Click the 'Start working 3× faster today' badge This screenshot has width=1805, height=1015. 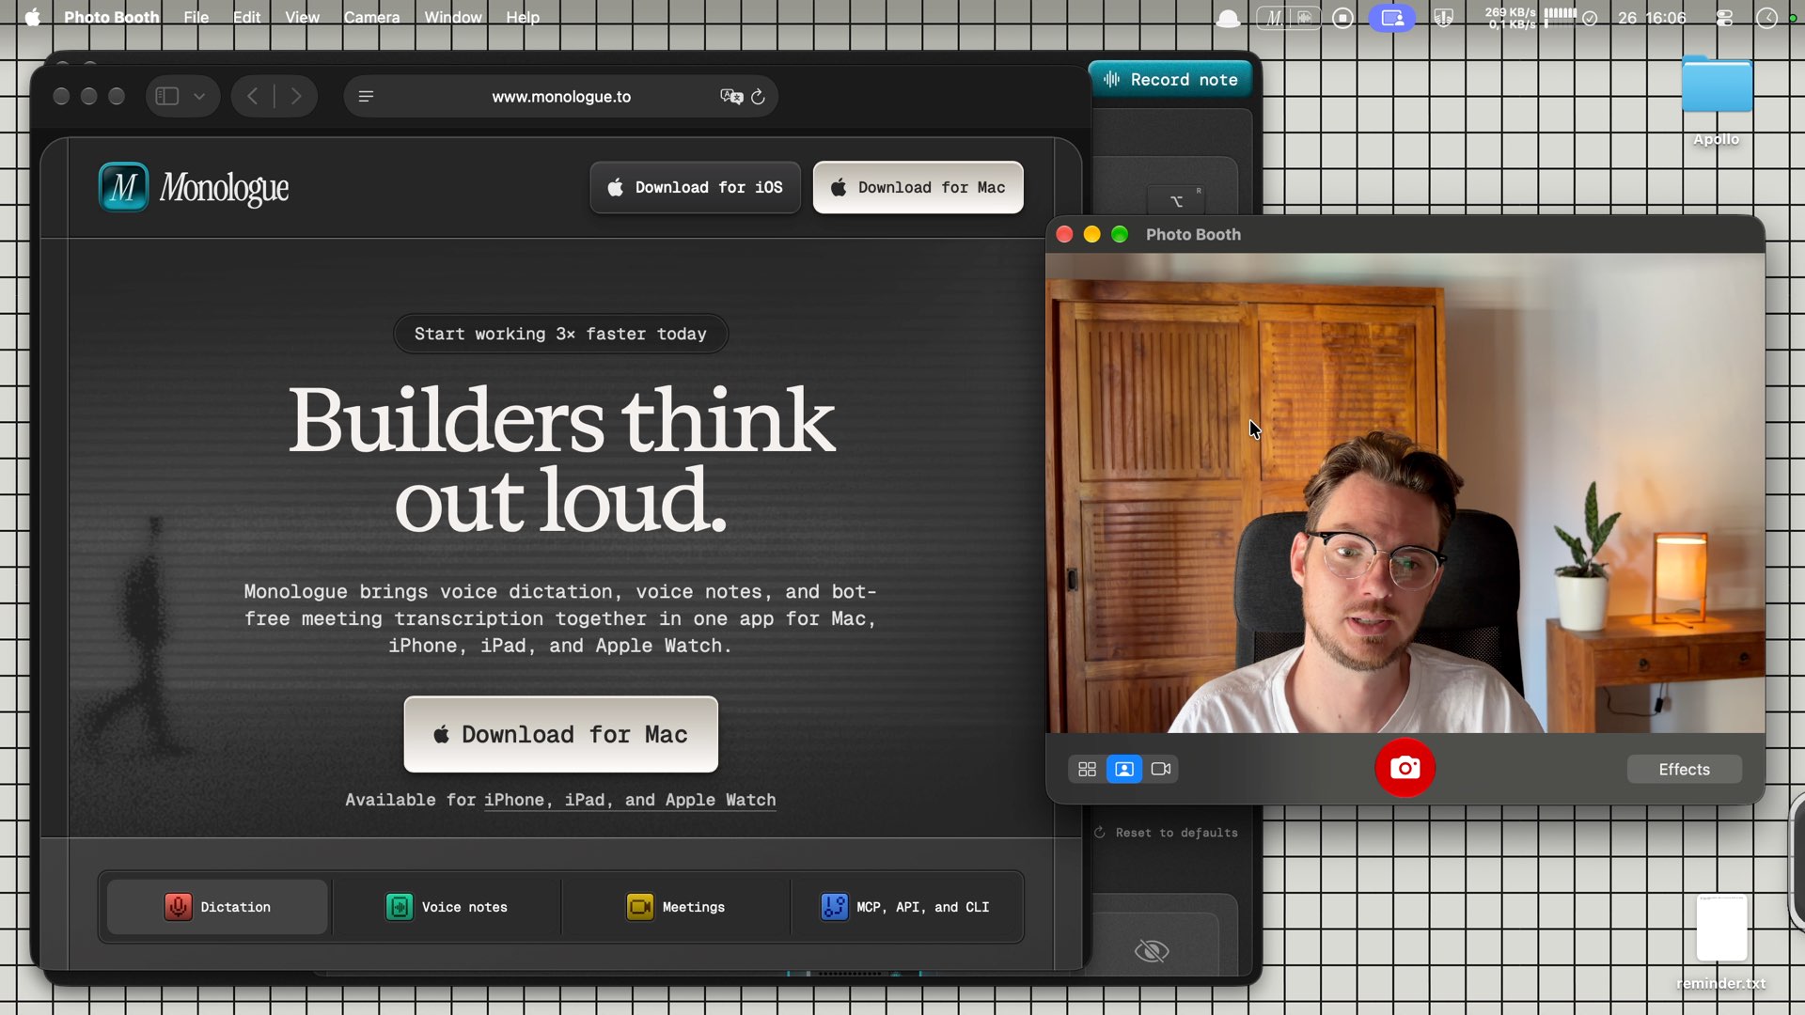pos(560,334)
